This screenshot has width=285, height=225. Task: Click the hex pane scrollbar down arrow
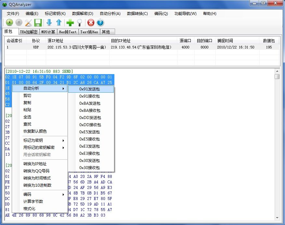(x=277, y=218)
